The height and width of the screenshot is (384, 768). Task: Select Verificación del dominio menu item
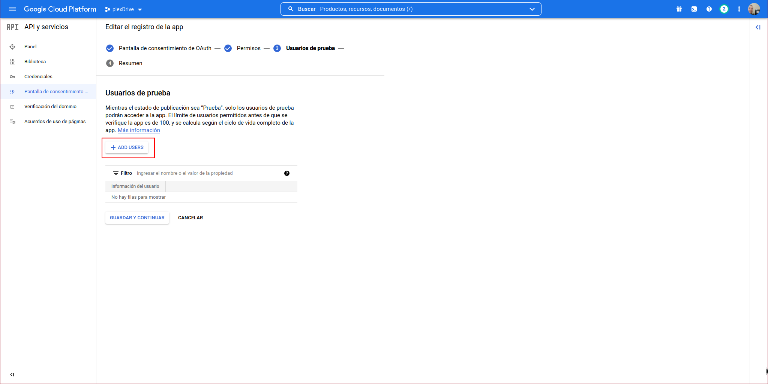50,107
